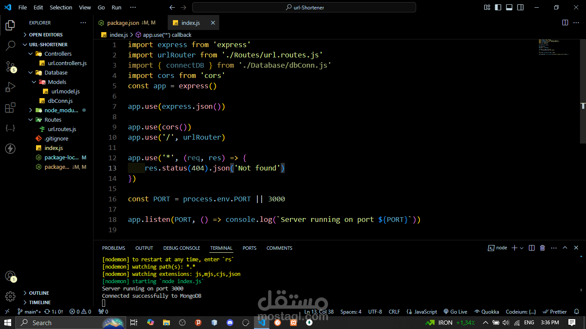Viewport: 586px width, 329px height.
Task: Click the Go Back arrow in title bar
Action: click(172, 7)
